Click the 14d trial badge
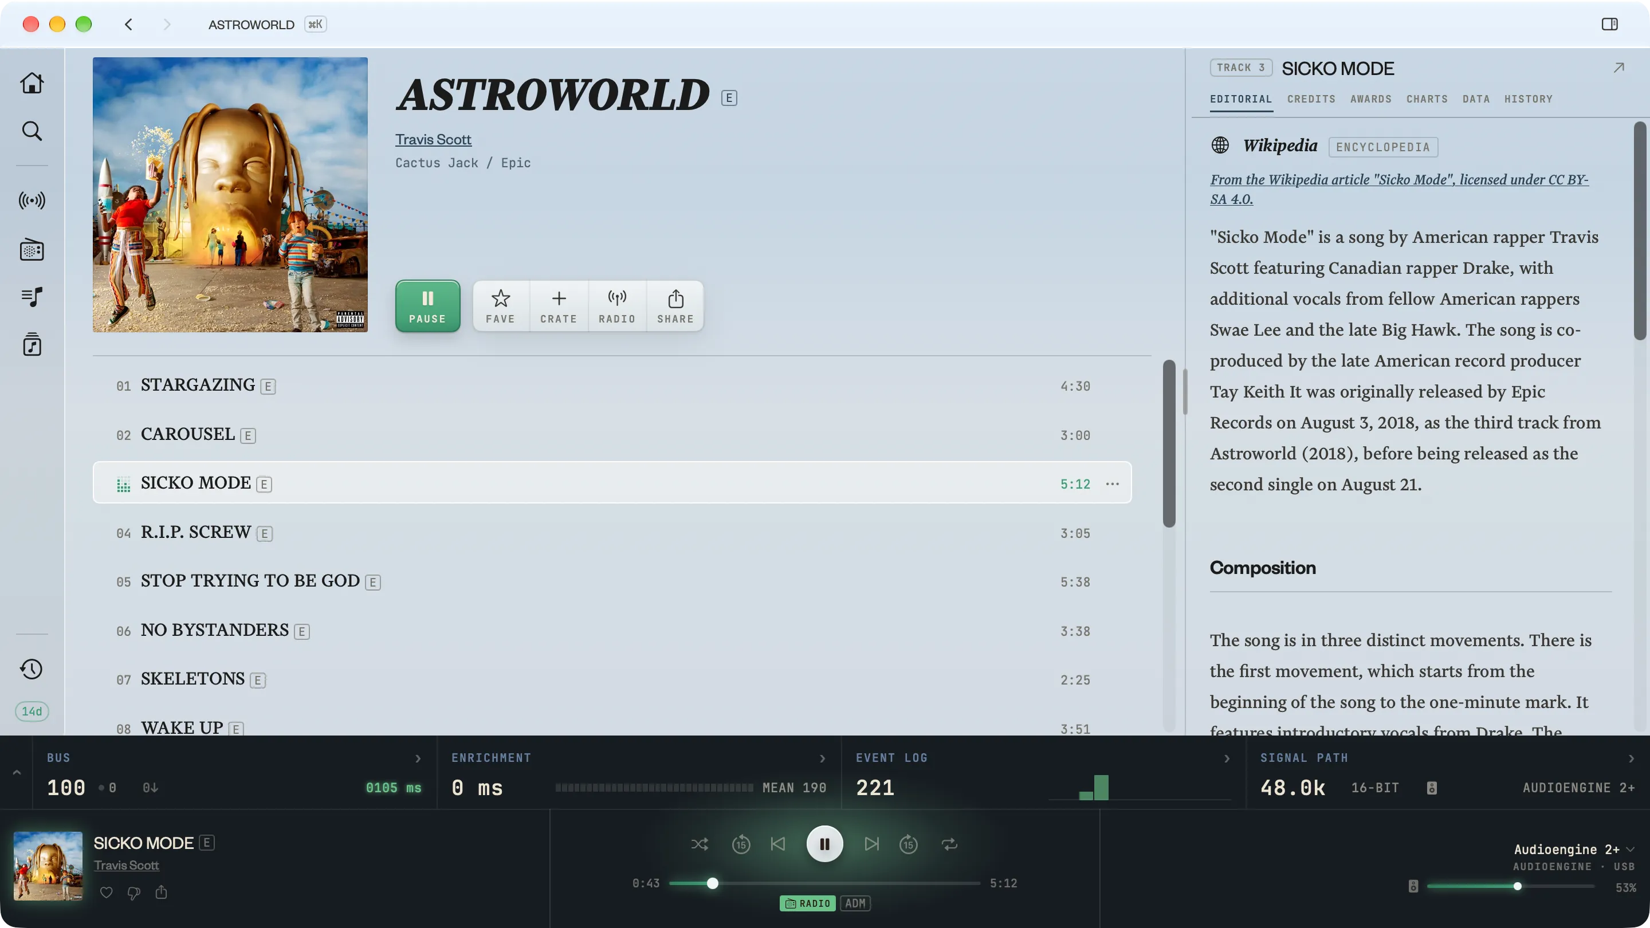The width and height of the screenshot is (1650, 928). pyautogui.click(x=32, y=711)
